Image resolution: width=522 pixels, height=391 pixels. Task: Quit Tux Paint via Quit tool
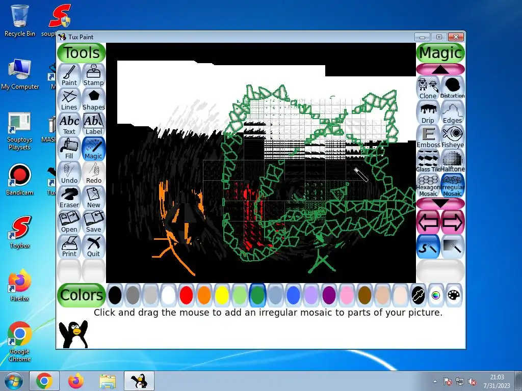click(94, 246)
